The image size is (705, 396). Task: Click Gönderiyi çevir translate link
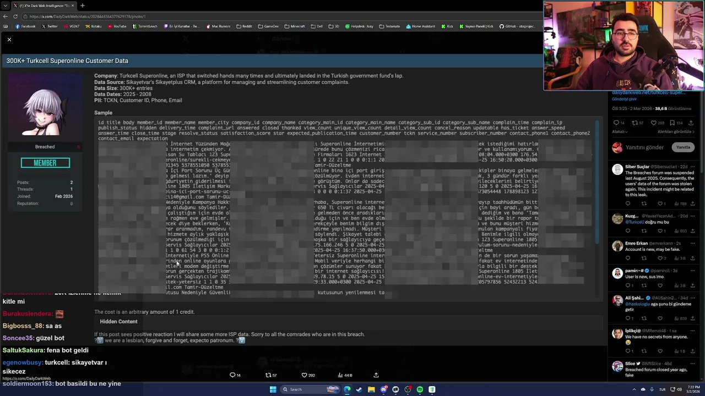(x=624, y=99)
